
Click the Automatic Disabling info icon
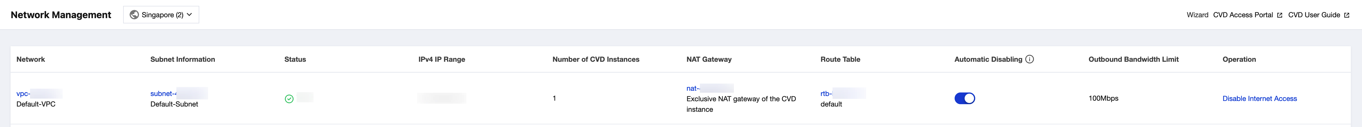click(x=1029, y=59)
